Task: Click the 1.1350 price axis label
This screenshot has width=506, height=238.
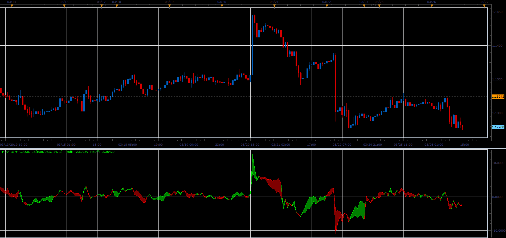Action: point(497,79)
